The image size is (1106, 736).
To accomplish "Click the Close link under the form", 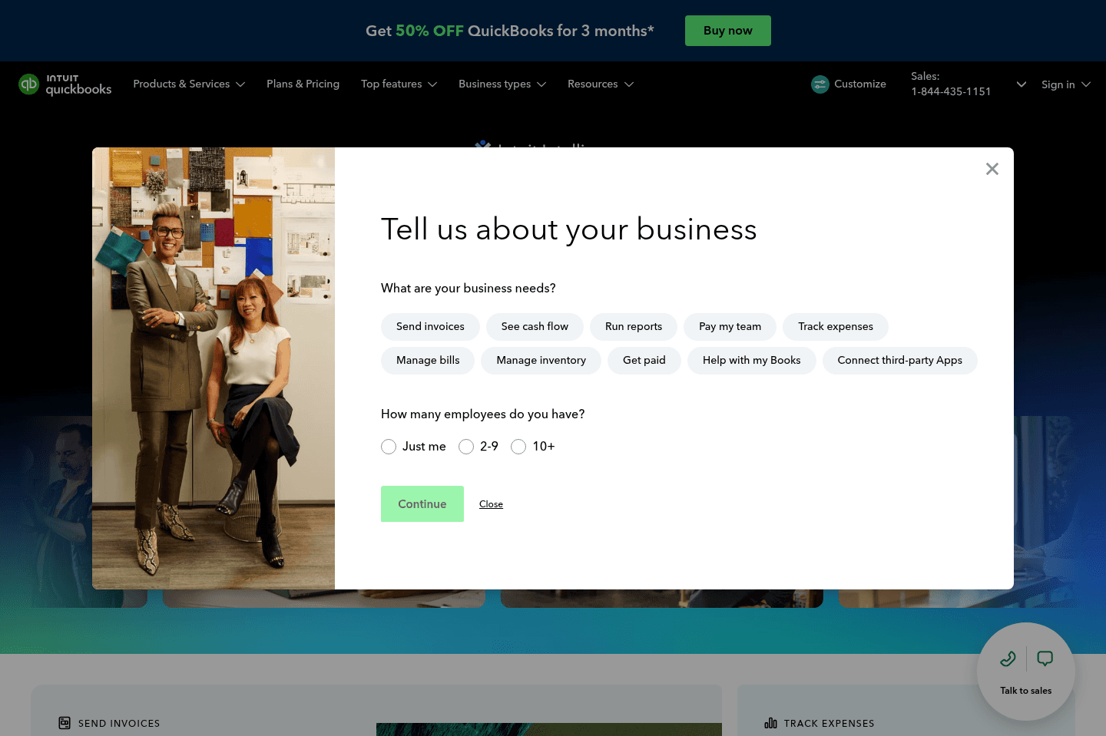I will pos(491,504).
